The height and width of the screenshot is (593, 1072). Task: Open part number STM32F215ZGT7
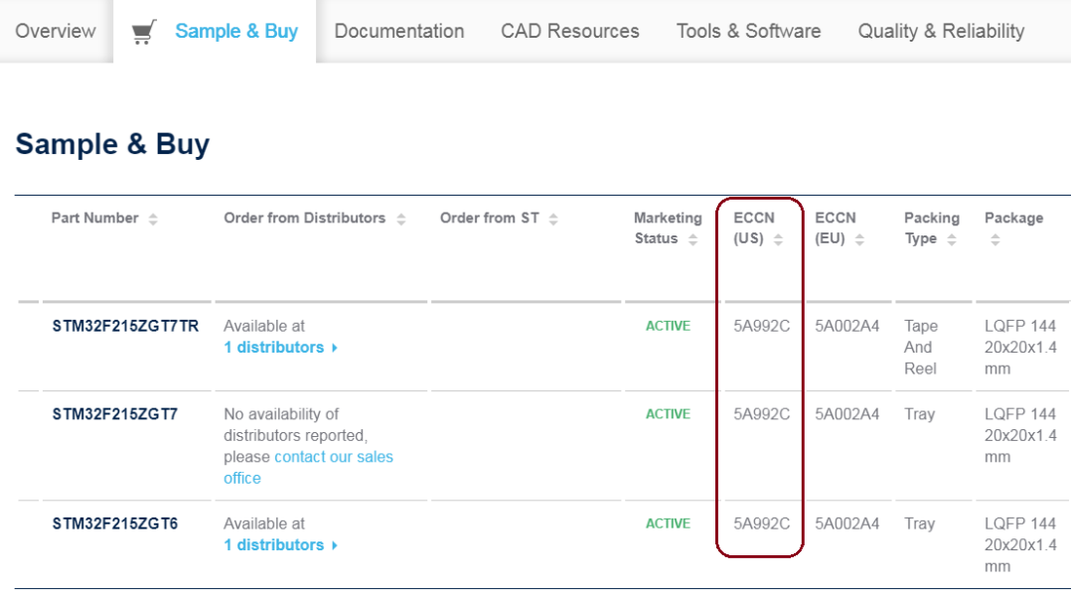click(114, 414)
